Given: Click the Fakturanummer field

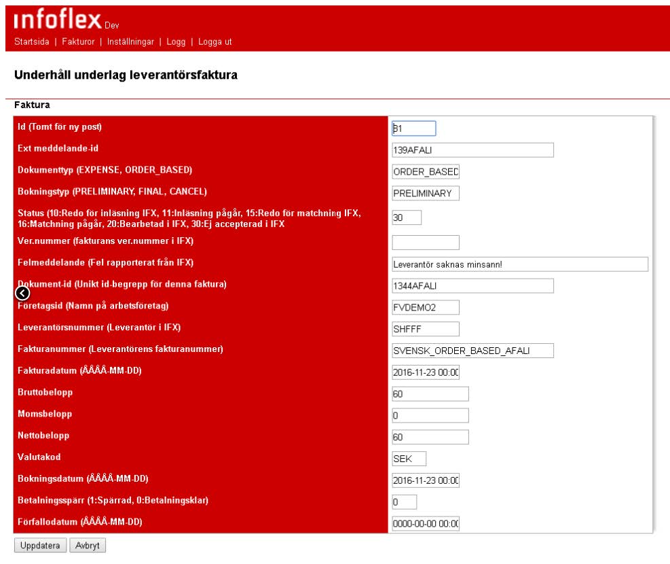Looking at the screenshot, I should click(472, 351).
